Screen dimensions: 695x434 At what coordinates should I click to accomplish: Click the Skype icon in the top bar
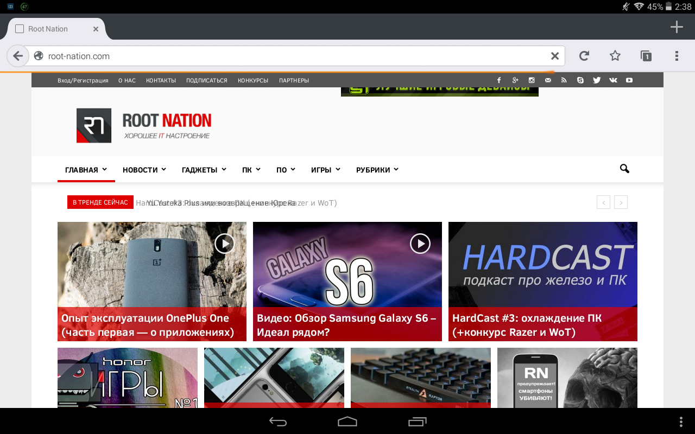tap(580, 80)
